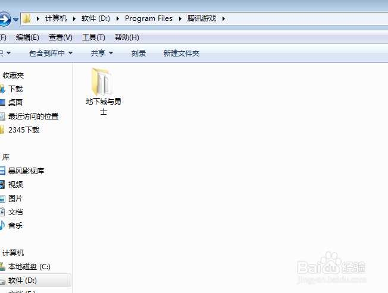Click 腾讯游戏 in the address breadcrumb
Image resolution: width=388 pixels, height=293 pixels.
point(202,18)
